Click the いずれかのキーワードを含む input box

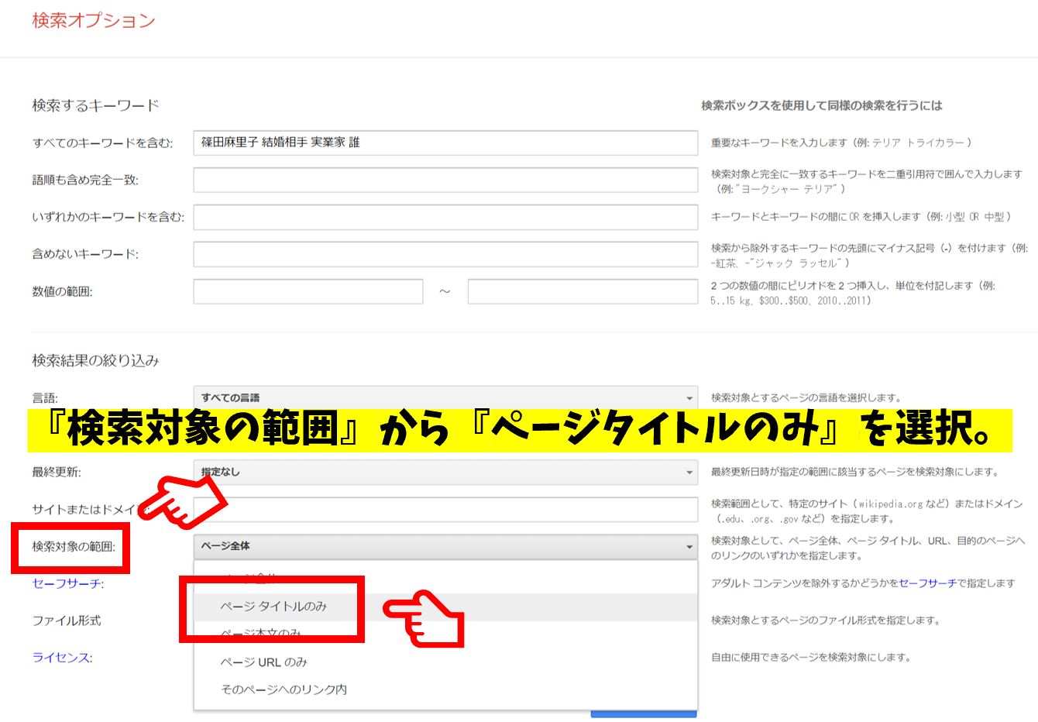445,217
